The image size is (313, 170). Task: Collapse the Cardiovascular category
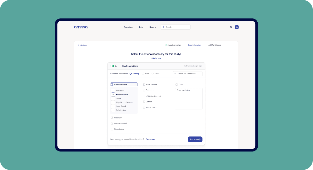tap(112, 85)
